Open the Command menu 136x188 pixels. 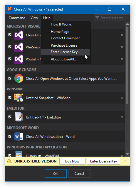coord(17,18)
